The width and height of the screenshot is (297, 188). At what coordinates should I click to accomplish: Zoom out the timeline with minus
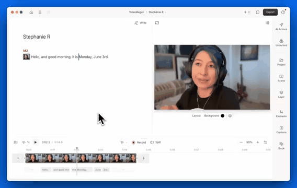click(241, 142)
